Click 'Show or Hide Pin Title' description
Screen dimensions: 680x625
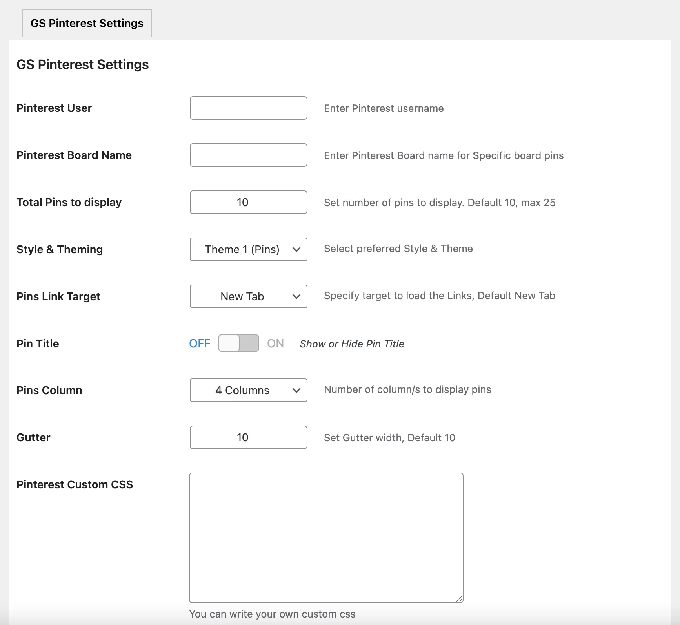coord(352,344)
